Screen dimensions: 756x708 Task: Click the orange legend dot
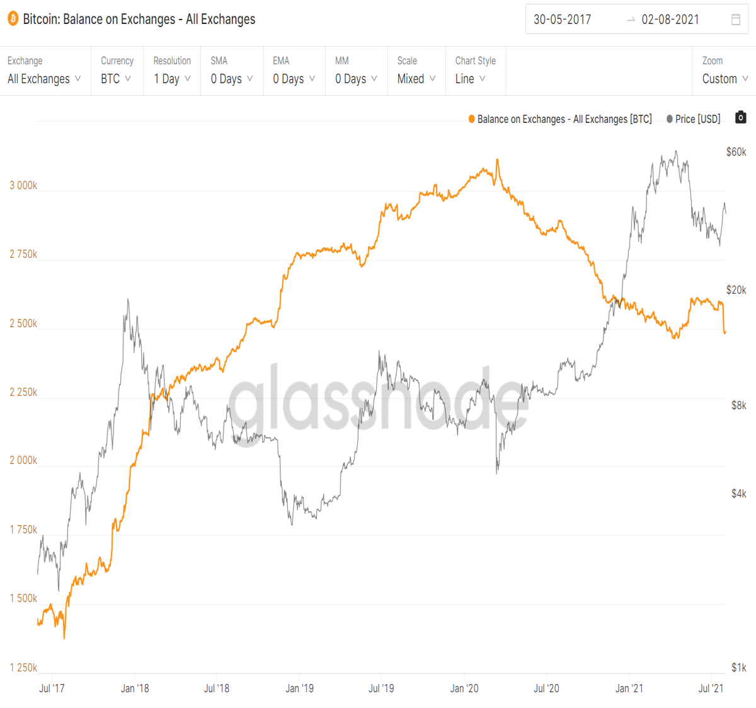point(471,119)
